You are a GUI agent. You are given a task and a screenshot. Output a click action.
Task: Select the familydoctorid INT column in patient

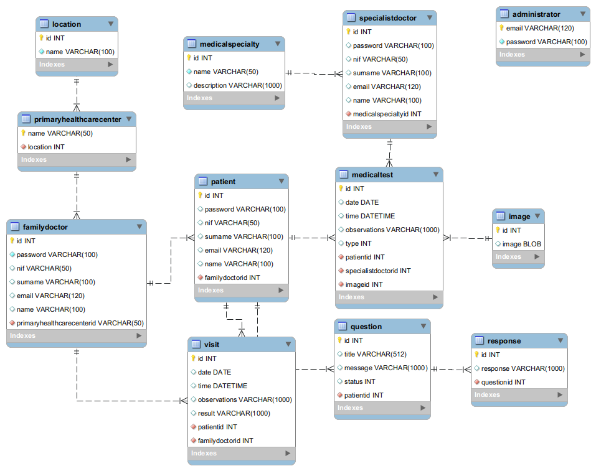click(x=232, y=277)
